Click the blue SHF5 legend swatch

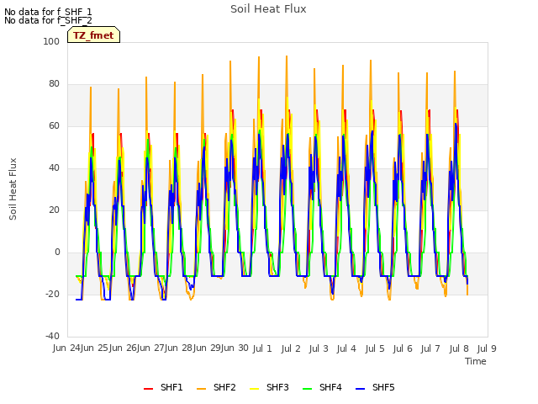(361, 389)
